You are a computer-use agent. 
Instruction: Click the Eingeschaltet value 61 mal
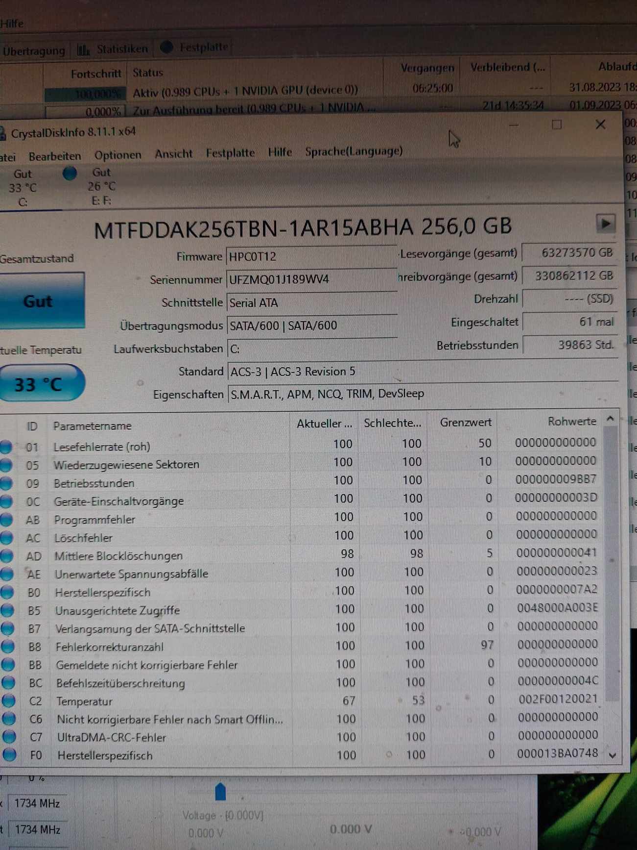click(569, 322)
